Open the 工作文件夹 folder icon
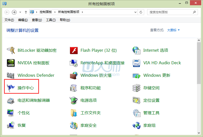This screenshot has width=203, height=137. click(x=74, y=113)
